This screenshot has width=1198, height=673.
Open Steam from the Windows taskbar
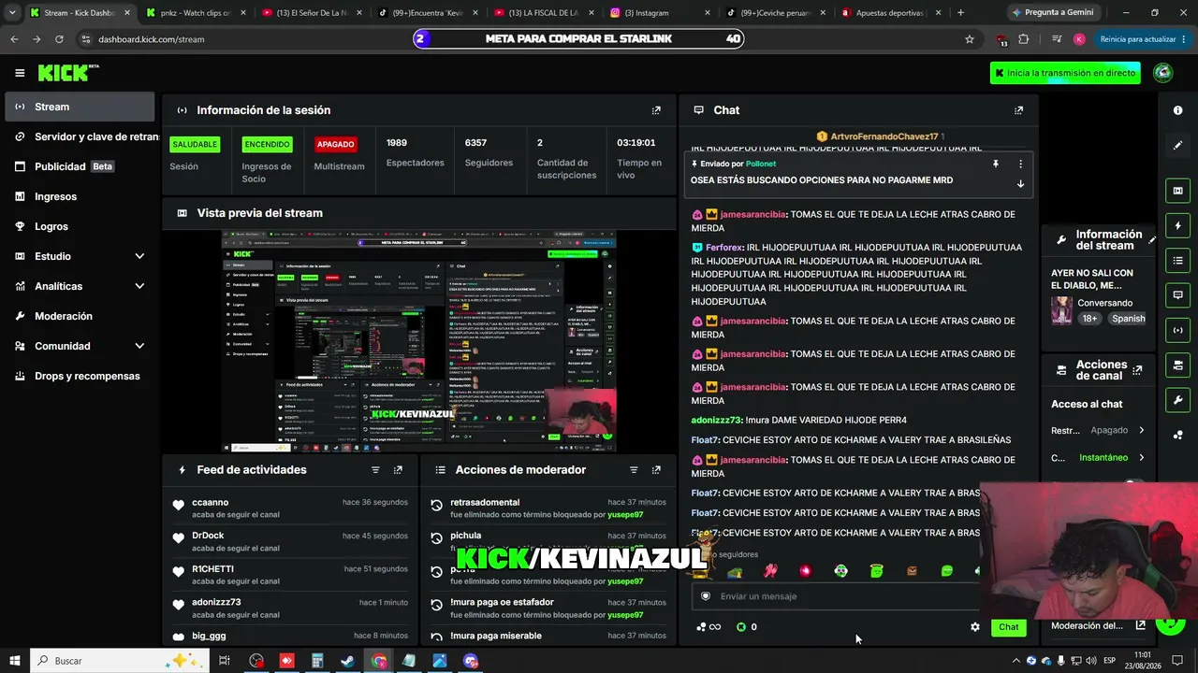point(347,661)
